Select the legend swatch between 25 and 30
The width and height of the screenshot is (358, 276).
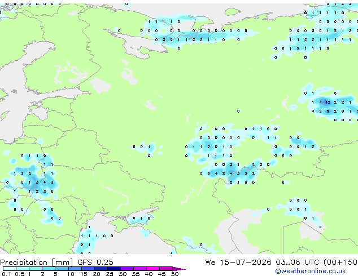coord(114,269)
